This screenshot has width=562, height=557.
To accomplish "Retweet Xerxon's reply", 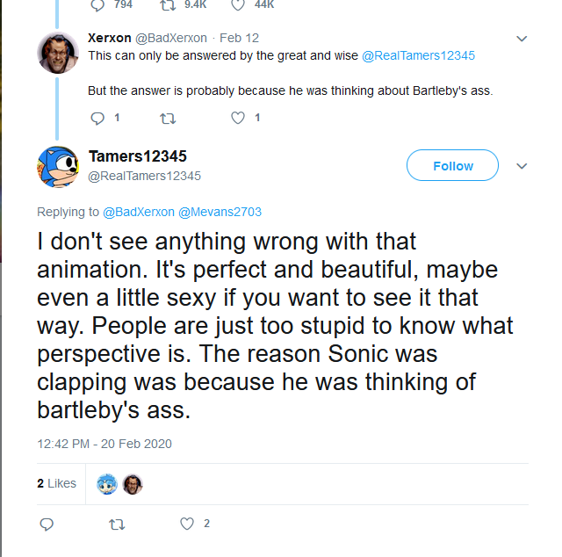I will 166,118.
